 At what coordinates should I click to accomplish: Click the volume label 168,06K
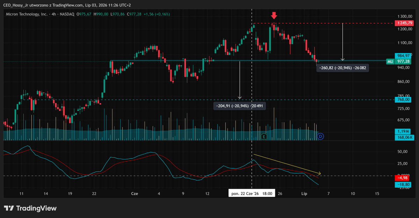[405, 137]
